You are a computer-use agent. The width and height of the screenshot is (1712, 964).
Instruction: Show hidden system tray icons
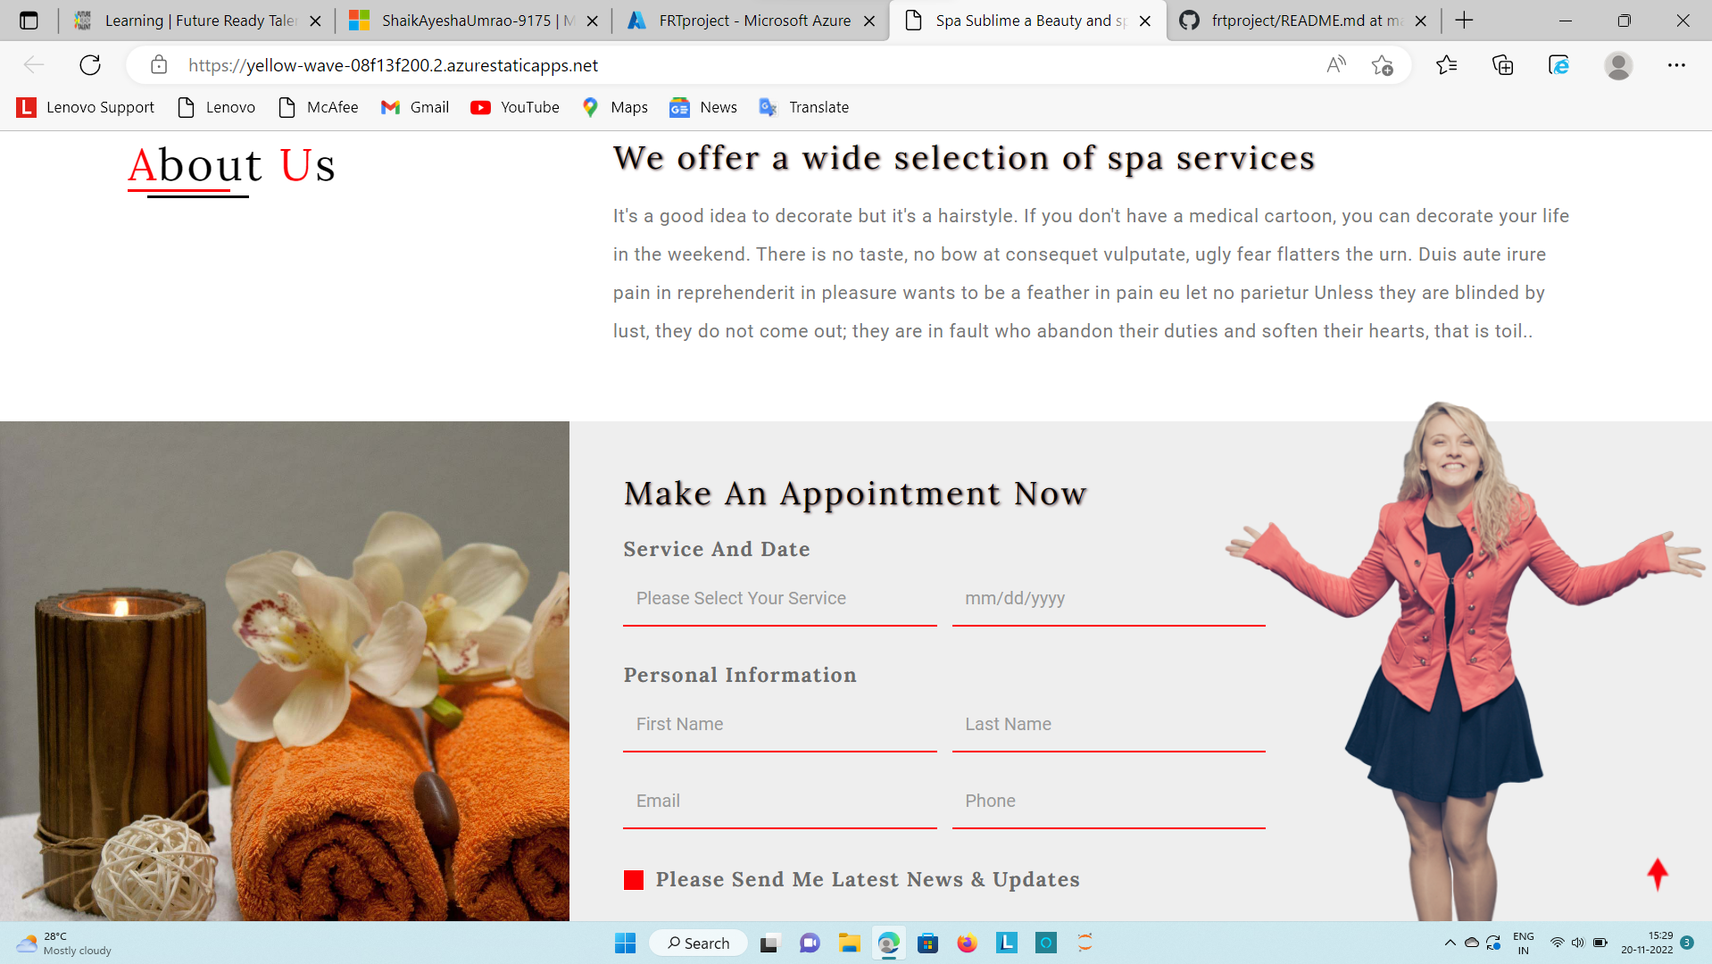pos(1450,943)
